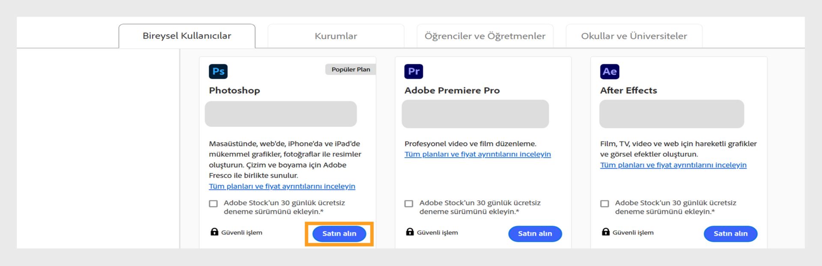Image resolution: width=822 pixels, height=266 pixels.
Task: Click the After Effects Ae icon
Action: click(609, 72)
